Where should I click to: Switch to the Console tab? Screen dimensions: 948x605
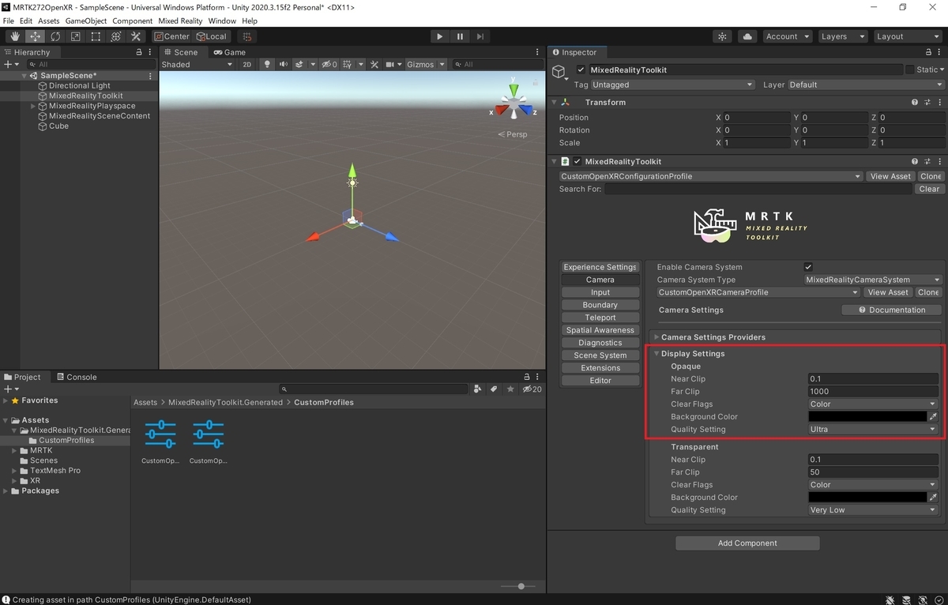(76, 378)
